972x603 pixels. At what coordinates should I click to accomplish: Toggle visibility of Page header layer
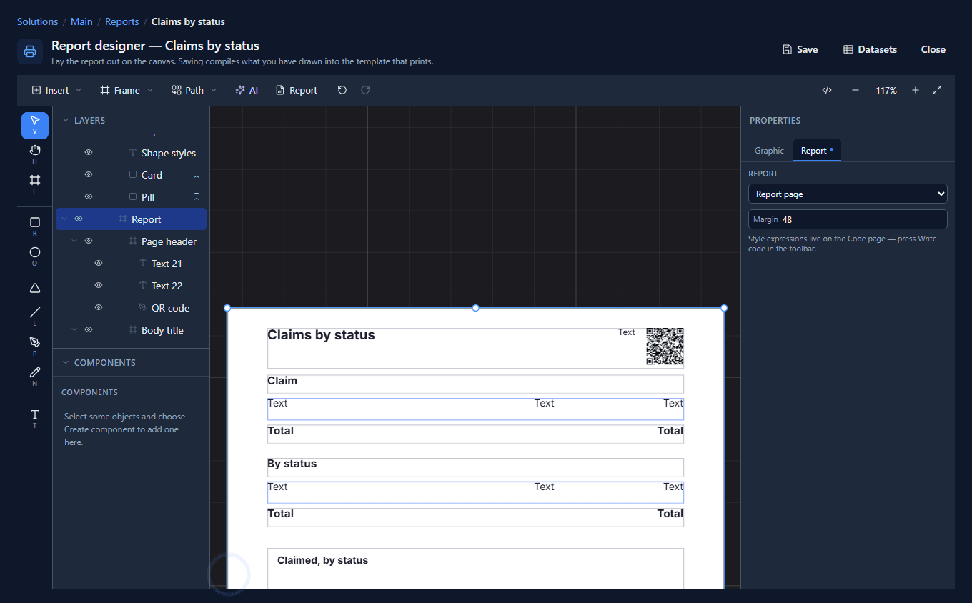tap(89, 241)
